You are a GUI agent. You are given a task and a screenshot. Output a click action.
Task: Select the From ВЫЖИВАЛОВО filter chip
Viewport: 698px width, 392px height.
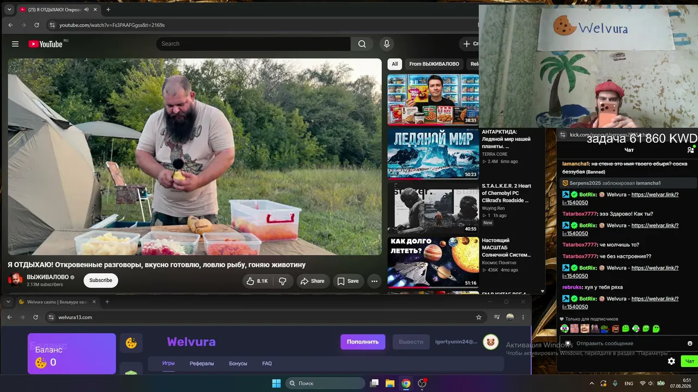[434, 64]
